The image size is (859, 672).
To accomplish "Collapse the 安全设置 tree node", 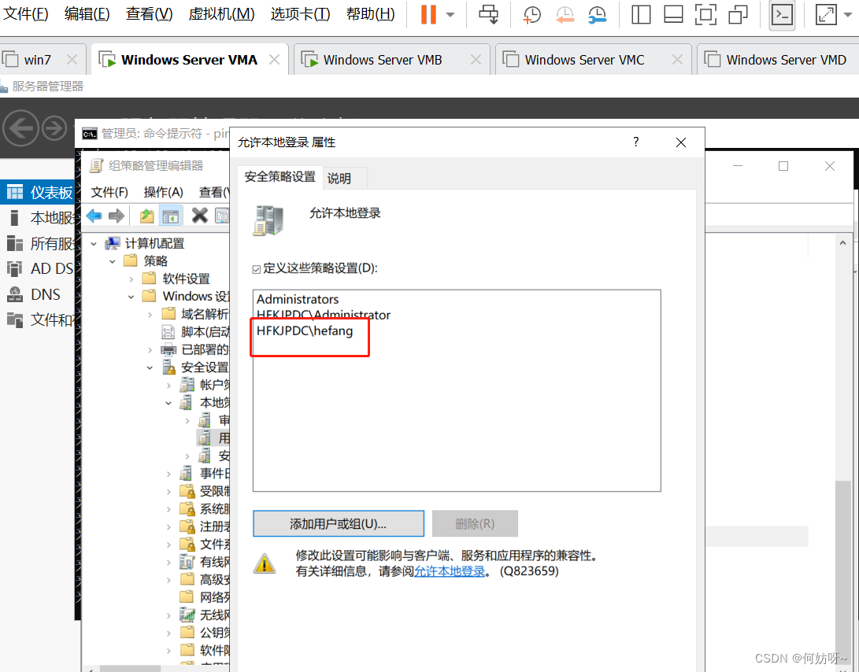I will [150, 367].
